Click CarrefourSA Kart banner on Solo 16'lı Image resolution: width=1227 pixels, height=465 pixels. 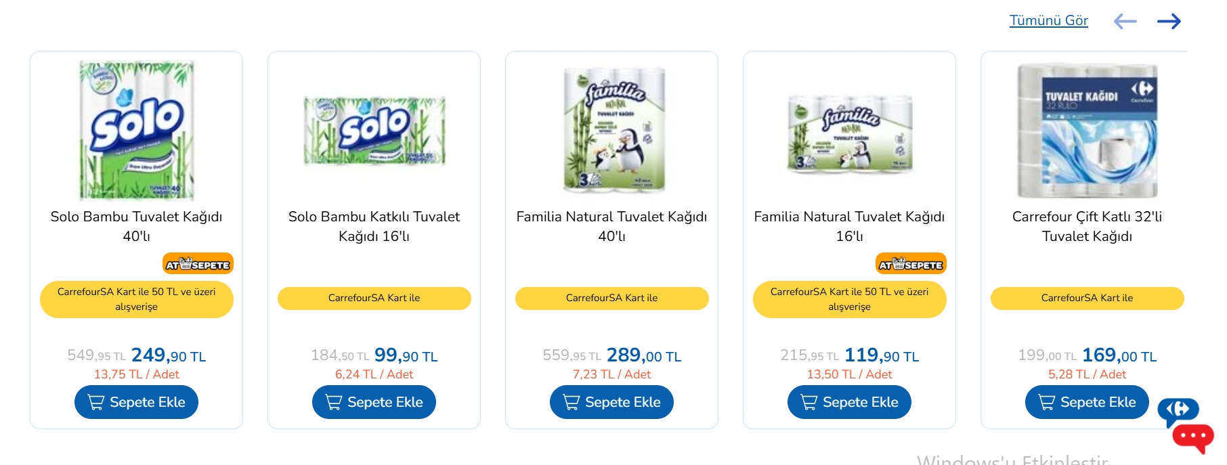[374, 298]
